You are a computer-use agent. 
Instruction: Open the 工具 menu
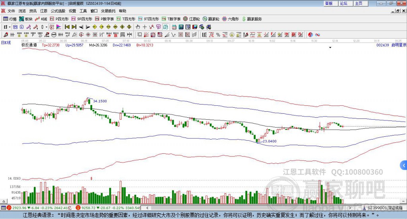[83, 11]
